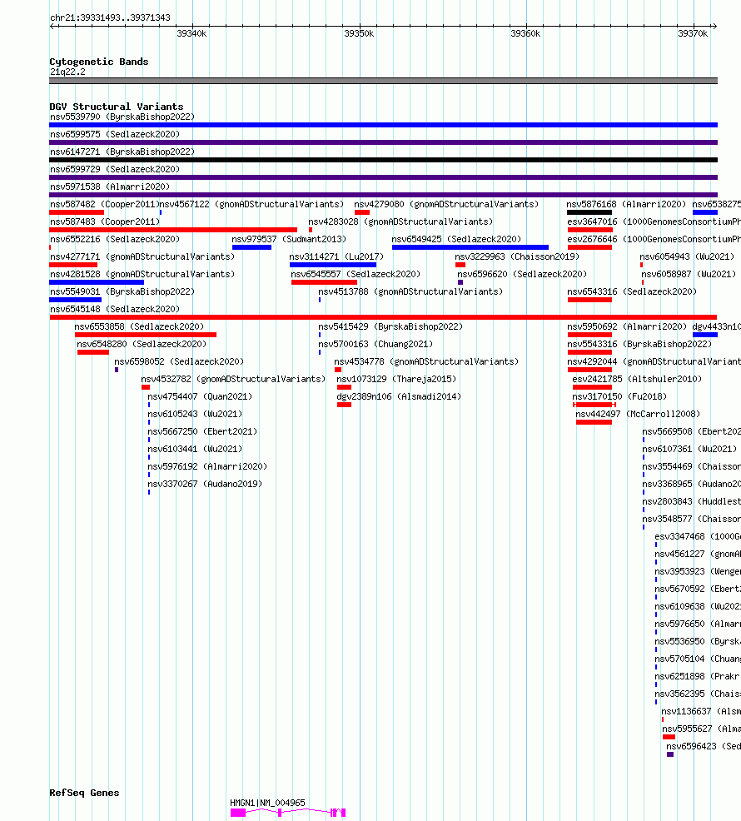Viewport: 741px width, 821px height.
Task: Click the DGV Structural Variants track title
Action: coord(117,107)
